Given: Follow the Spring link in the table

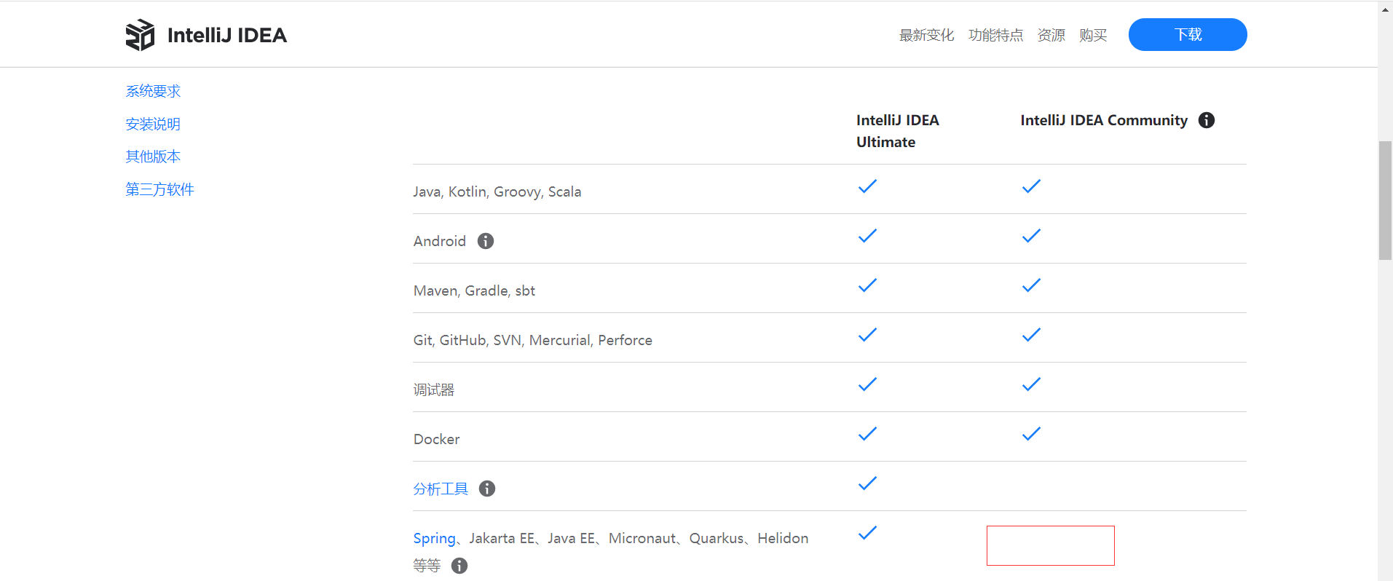Looking at the screenshot, I should coord(434,538).
